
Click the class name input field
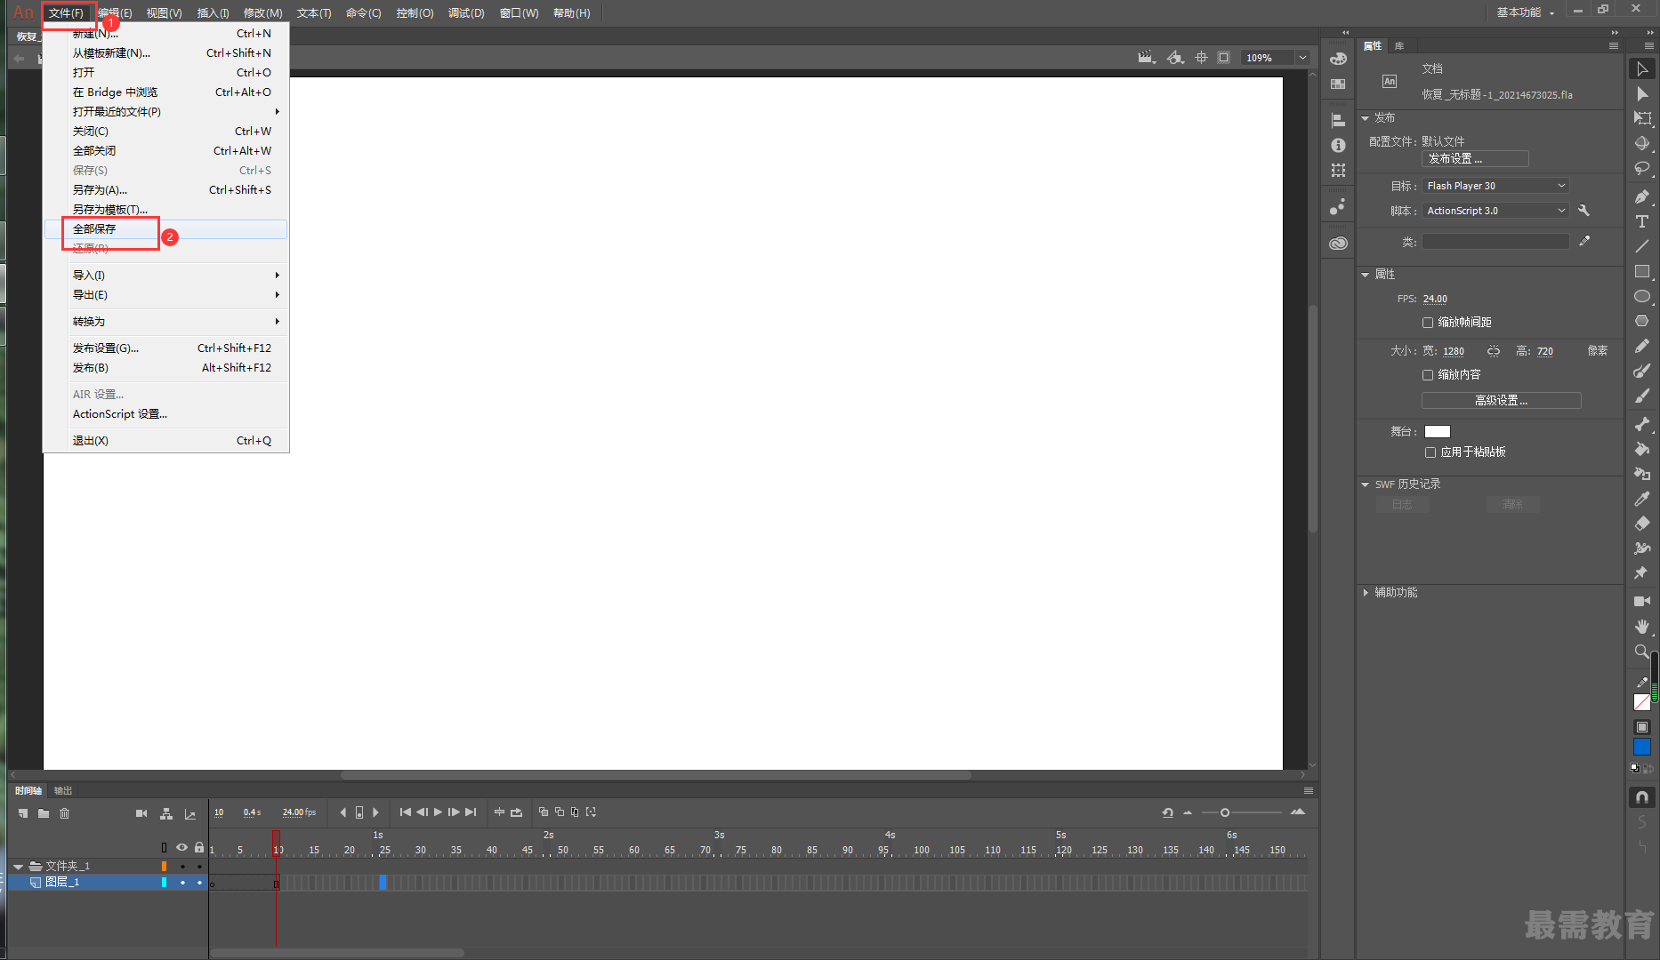pyautogui.click(x=1495, y=242)
